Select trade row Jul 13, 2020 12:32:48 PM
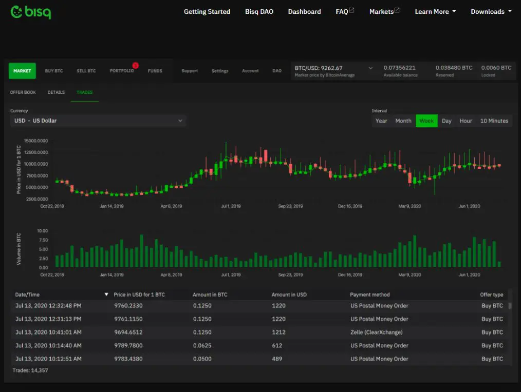Image resolution: width=521 pixels, height=392 pixels. [x=260, y=306]
